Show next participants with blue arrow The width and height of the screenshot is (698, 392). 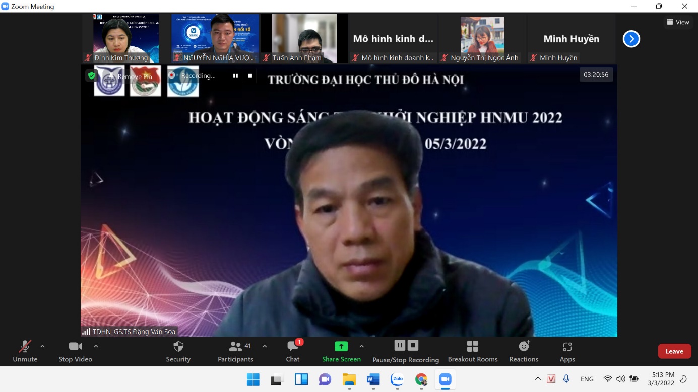631,39
